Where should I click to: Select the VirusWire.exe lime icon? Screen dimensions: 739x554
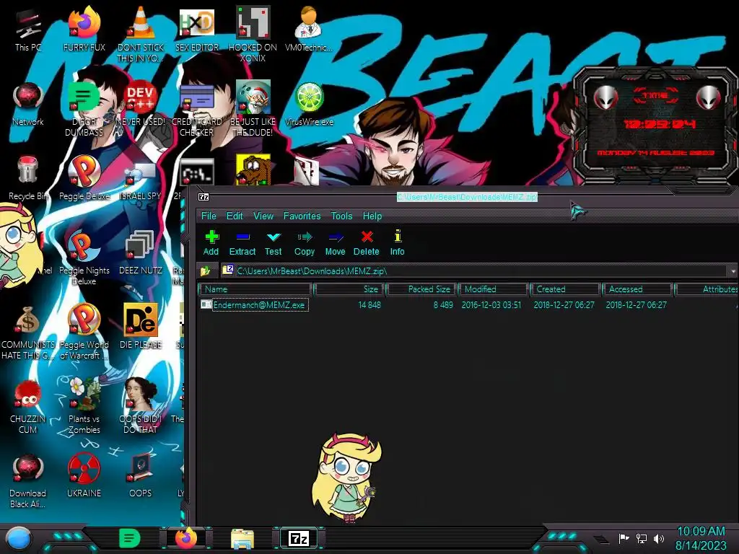point(309,105)
